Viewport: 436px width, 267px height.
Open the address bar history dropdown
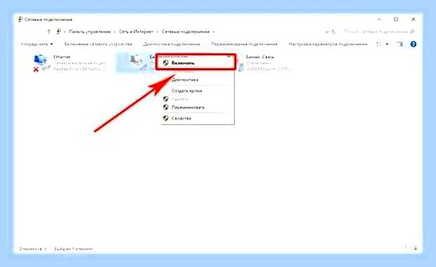327,32
